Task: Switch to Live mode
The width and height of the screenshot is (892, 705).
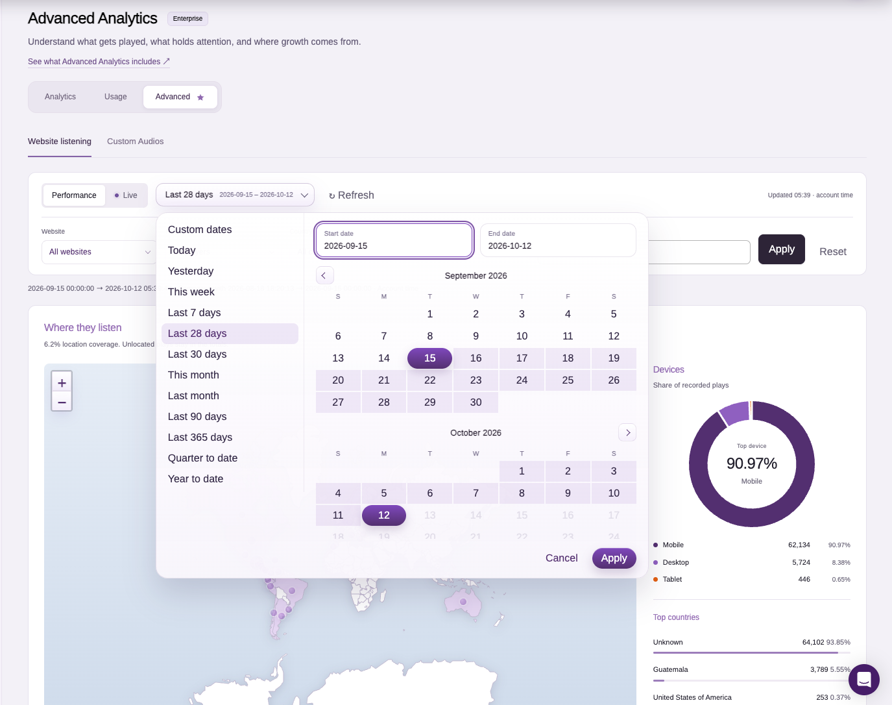Action: 126,195
